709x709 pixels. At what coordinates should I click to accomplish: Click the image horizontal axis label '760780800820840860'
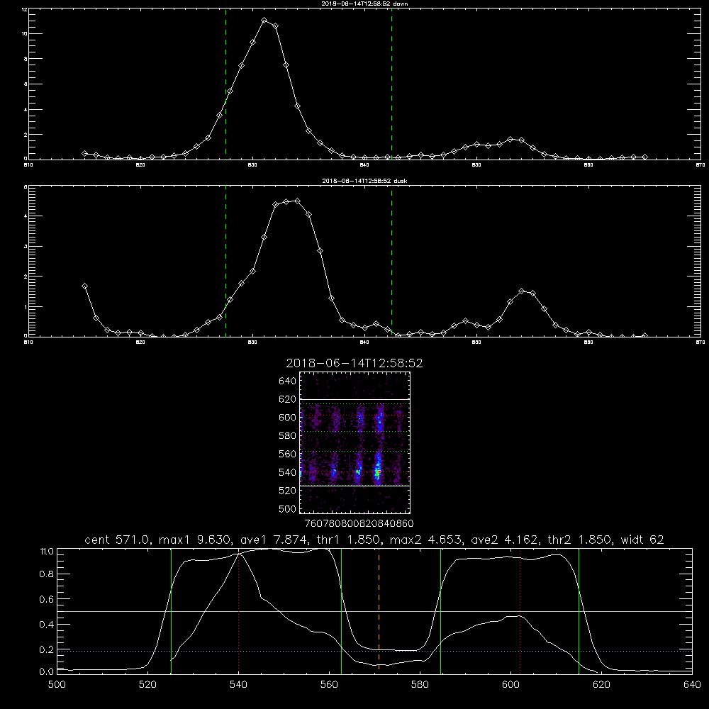359,523
